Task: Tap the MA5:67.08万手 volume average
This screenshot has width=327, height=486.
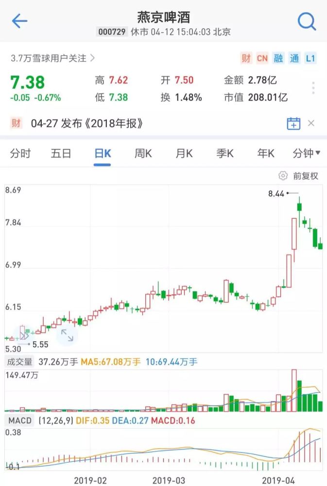Action: (x=111, y=362)
